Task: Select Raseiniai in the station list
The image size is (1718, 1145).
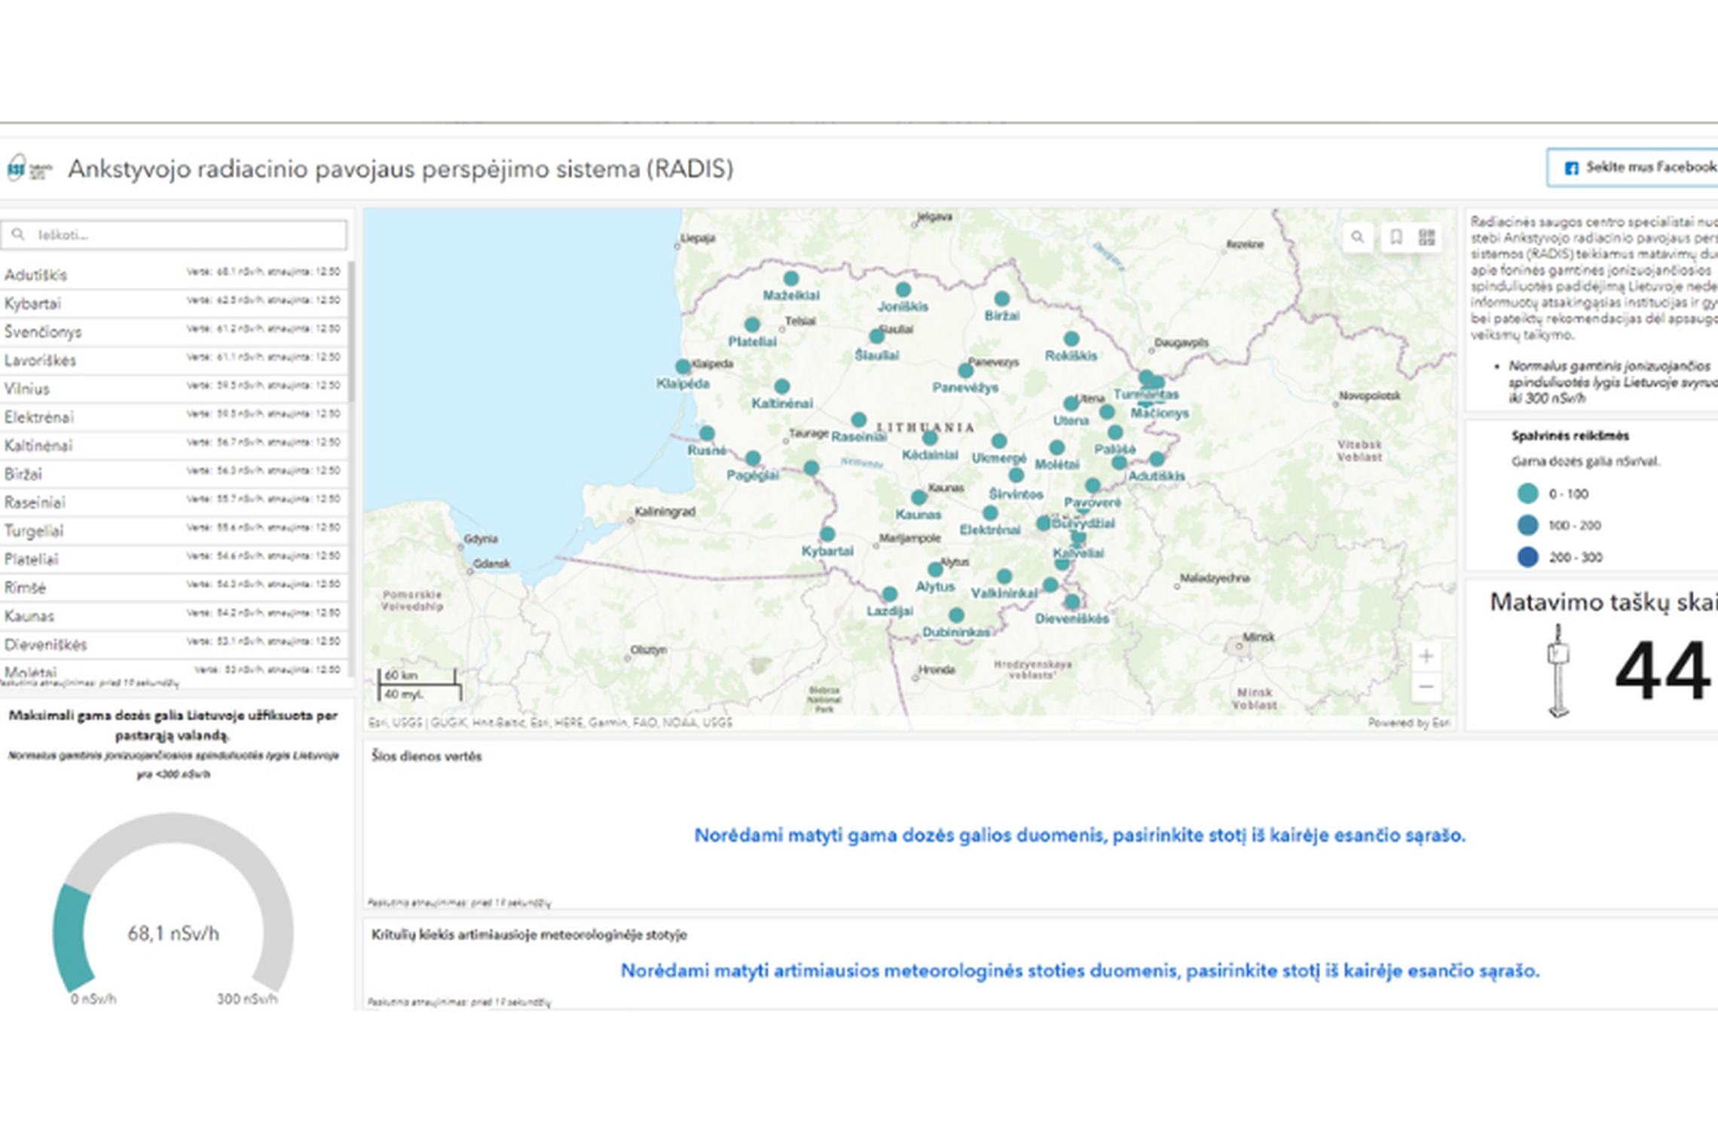Action: pyautogui.click(x=173, y=502)
